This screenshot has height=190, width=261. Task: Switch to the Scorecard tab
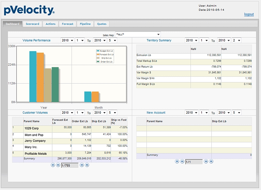pos(32,24)
